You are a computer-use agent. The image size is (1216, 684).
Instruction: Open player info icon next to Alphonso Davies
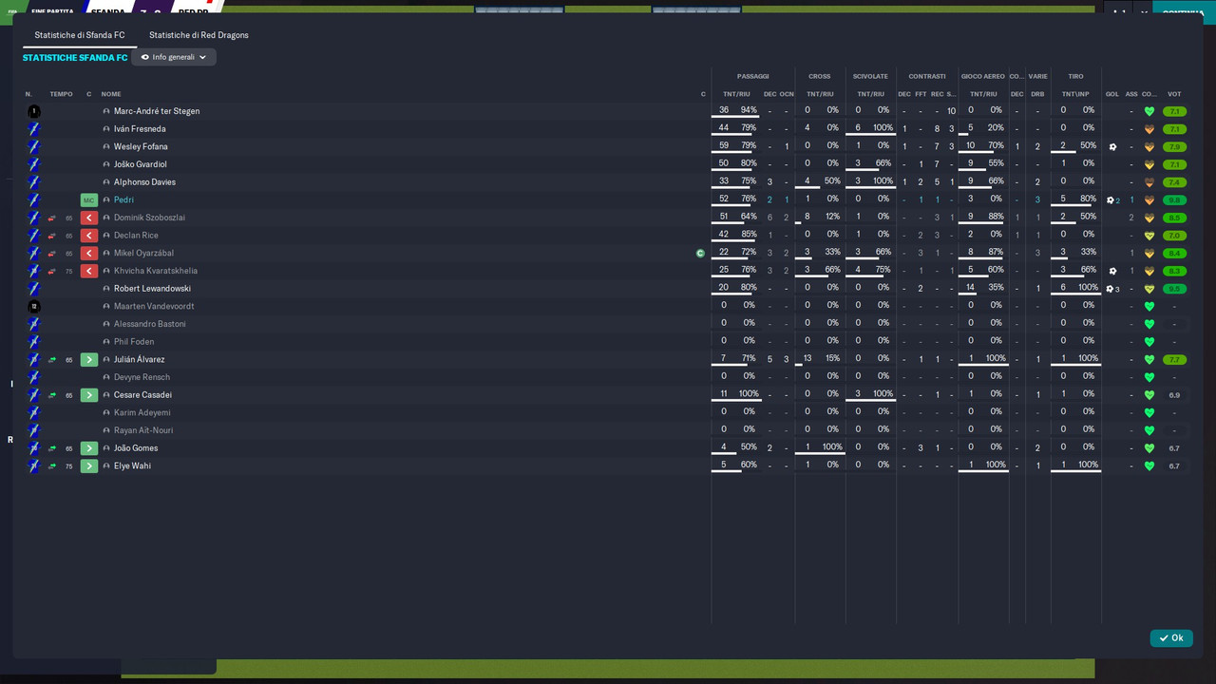coord(106,182)
